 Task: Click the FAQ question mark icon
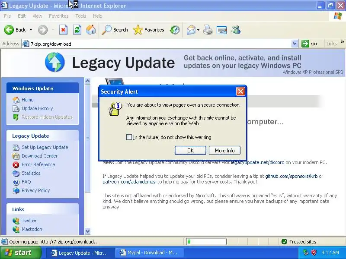coord(16,182)
